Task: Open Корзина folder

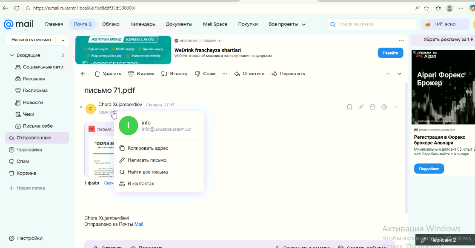Action: (x=23, y=173)
